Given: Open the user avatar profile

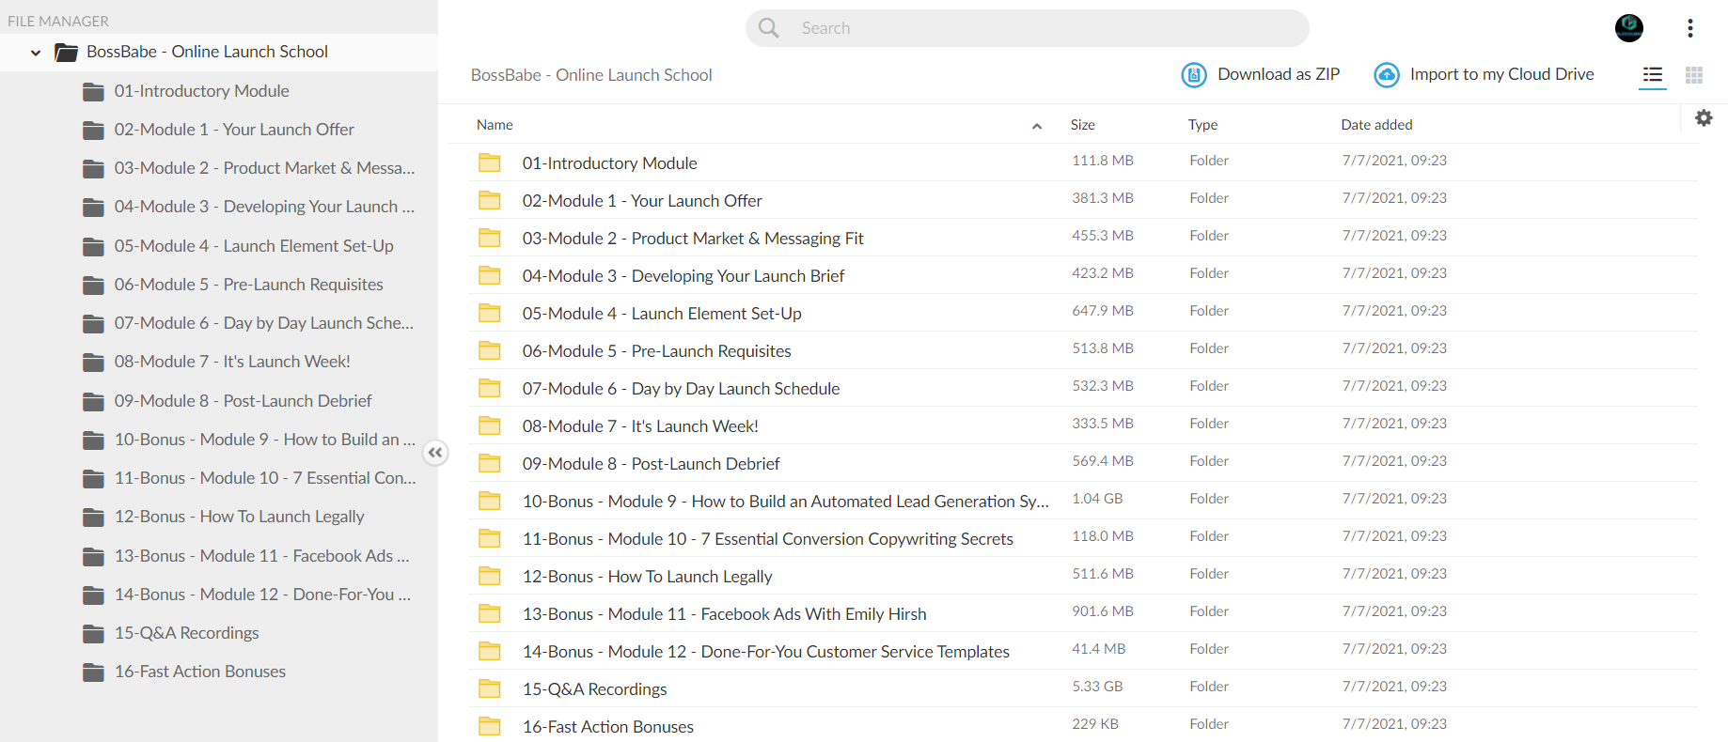Looking at the screenshot, I should [x=1629, y=28].
